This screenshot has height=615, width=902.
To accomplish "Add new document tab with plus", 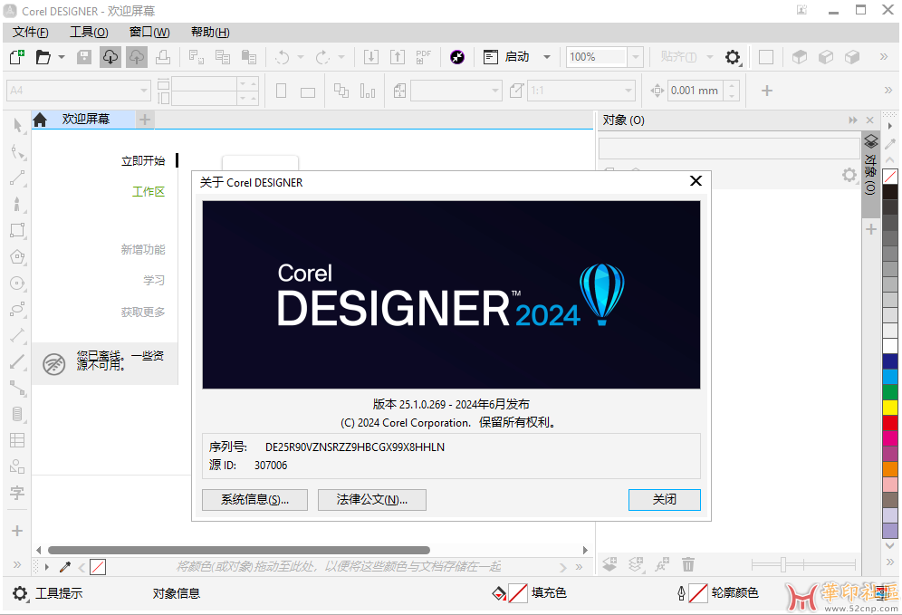I will [x=145, y=120].
